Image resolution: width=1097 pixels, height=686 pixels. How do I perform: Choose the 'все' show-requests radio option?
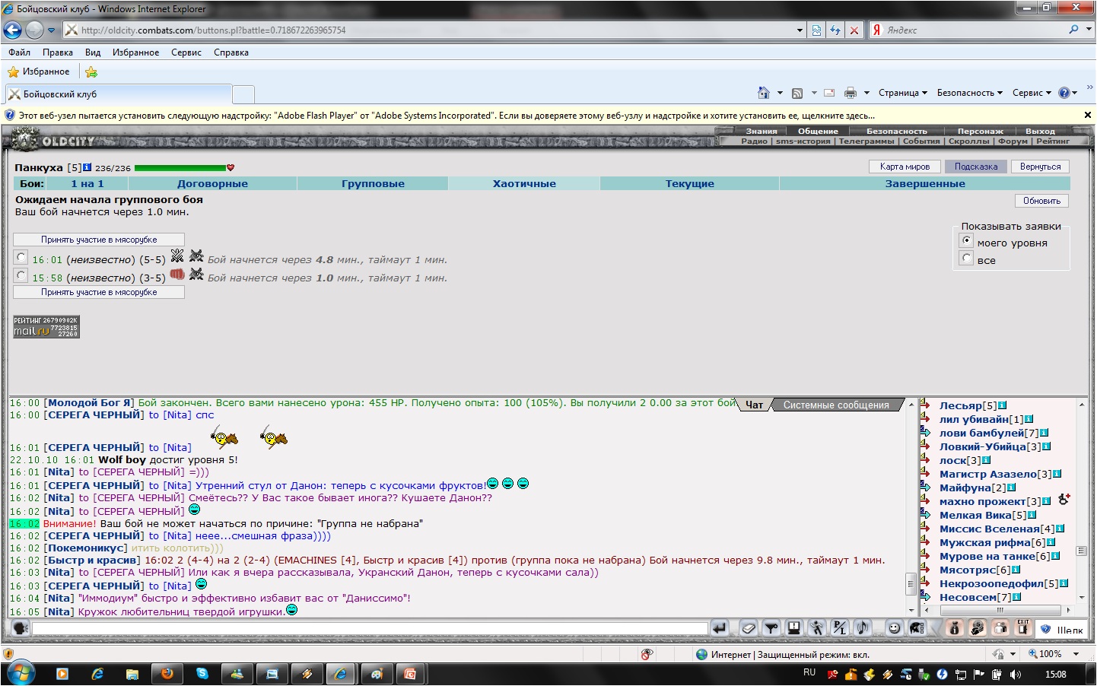pyautogui.click(x=967, y=259)
